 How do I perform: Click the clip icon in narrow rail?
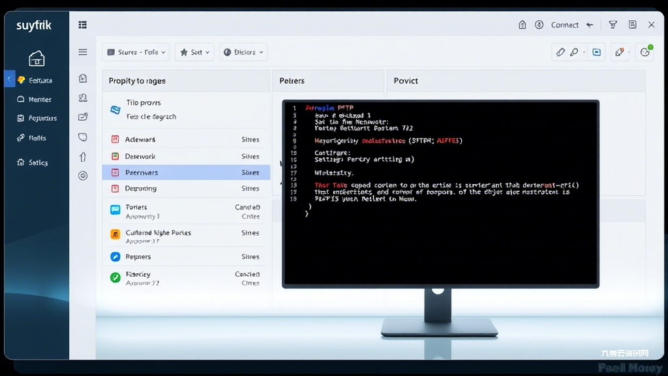coord(83,157)
